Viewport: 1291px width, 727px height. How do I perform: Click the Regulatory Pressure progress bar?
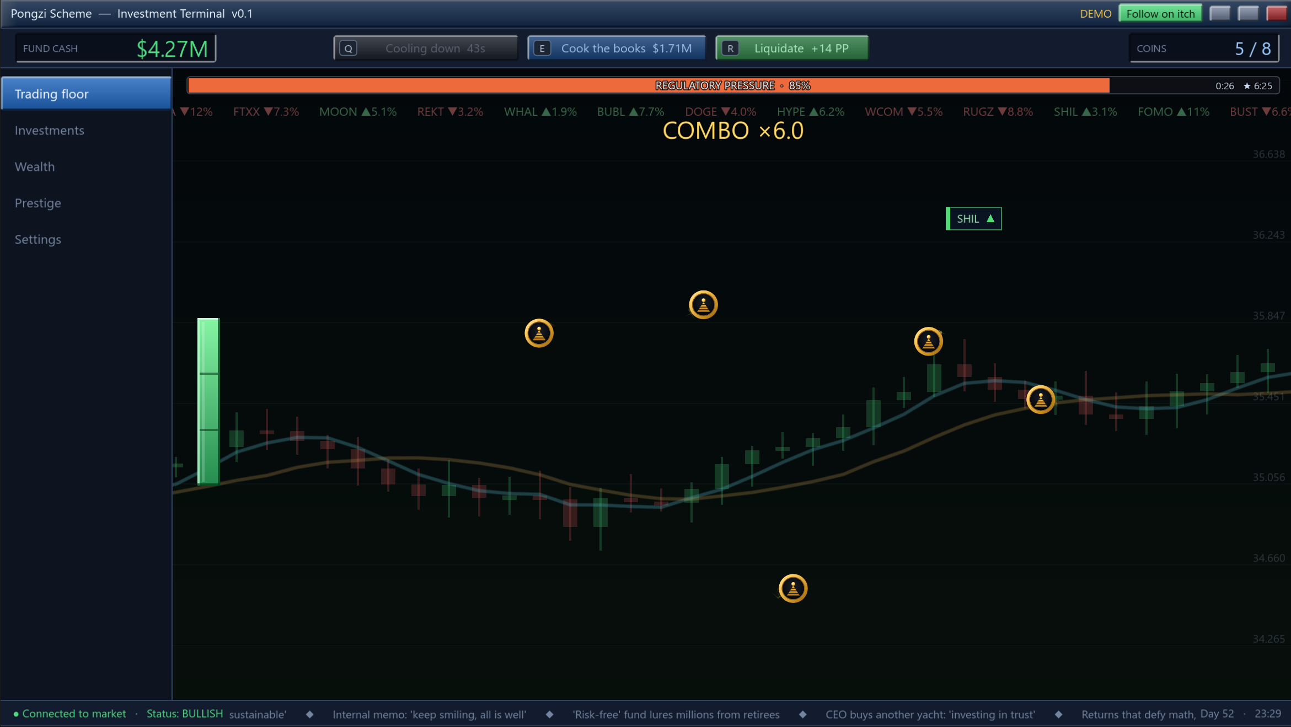point(733,85)
